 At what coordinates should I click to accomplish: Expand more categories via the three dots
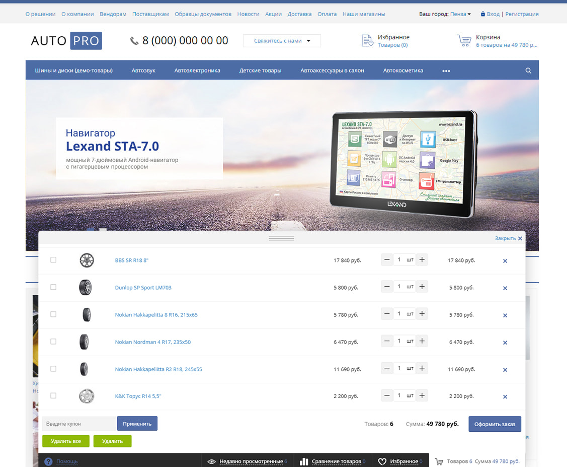(x=446, y=71)
